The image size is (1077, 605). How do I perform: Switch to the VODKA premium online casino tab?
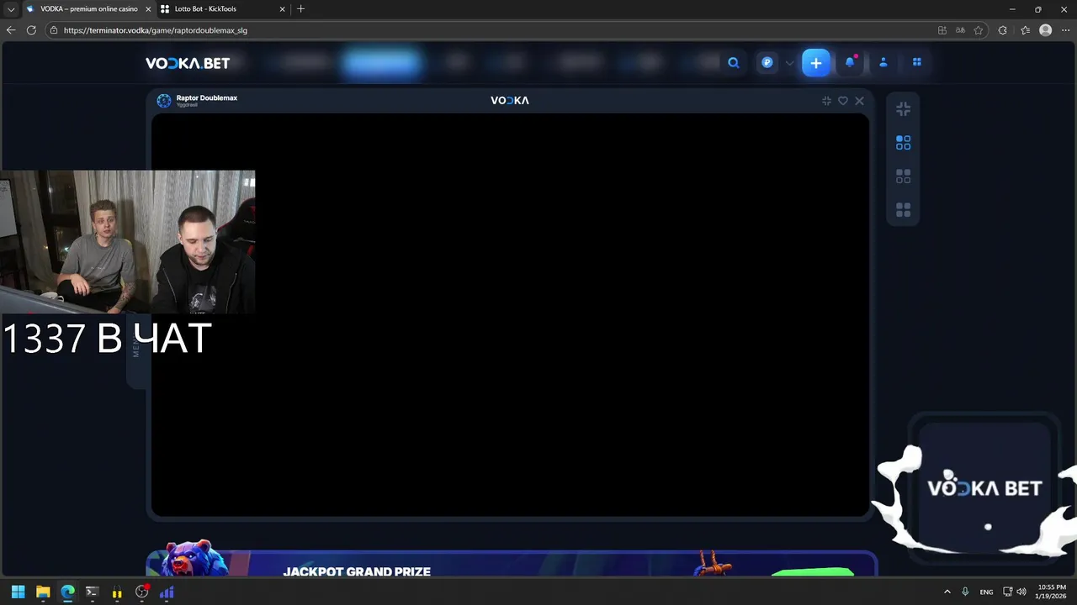[88, 9]
